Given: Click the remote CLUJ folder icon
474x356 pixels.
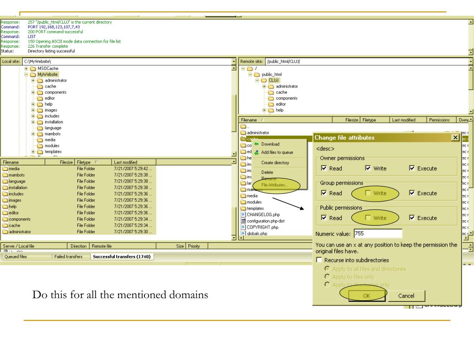Looking at the screenshot, I should coord(264,80).
